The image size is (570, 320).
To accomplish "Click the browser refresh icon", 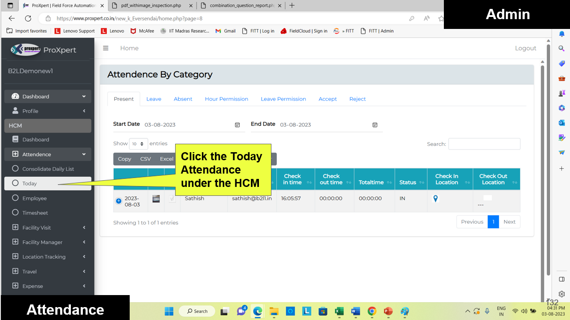I will pyautogui.click(x=28, y=19).
